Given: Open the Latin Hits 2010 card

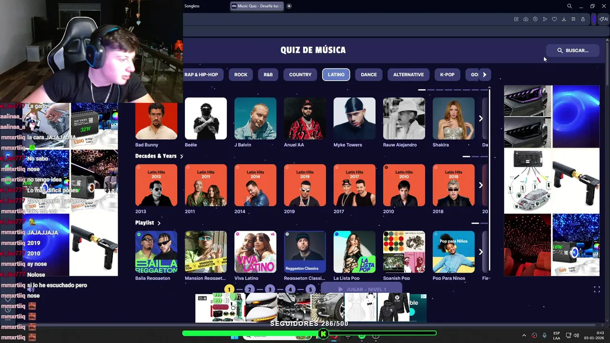Looking at the screenshot, I should pyautogui.click(x=404, y=190).
